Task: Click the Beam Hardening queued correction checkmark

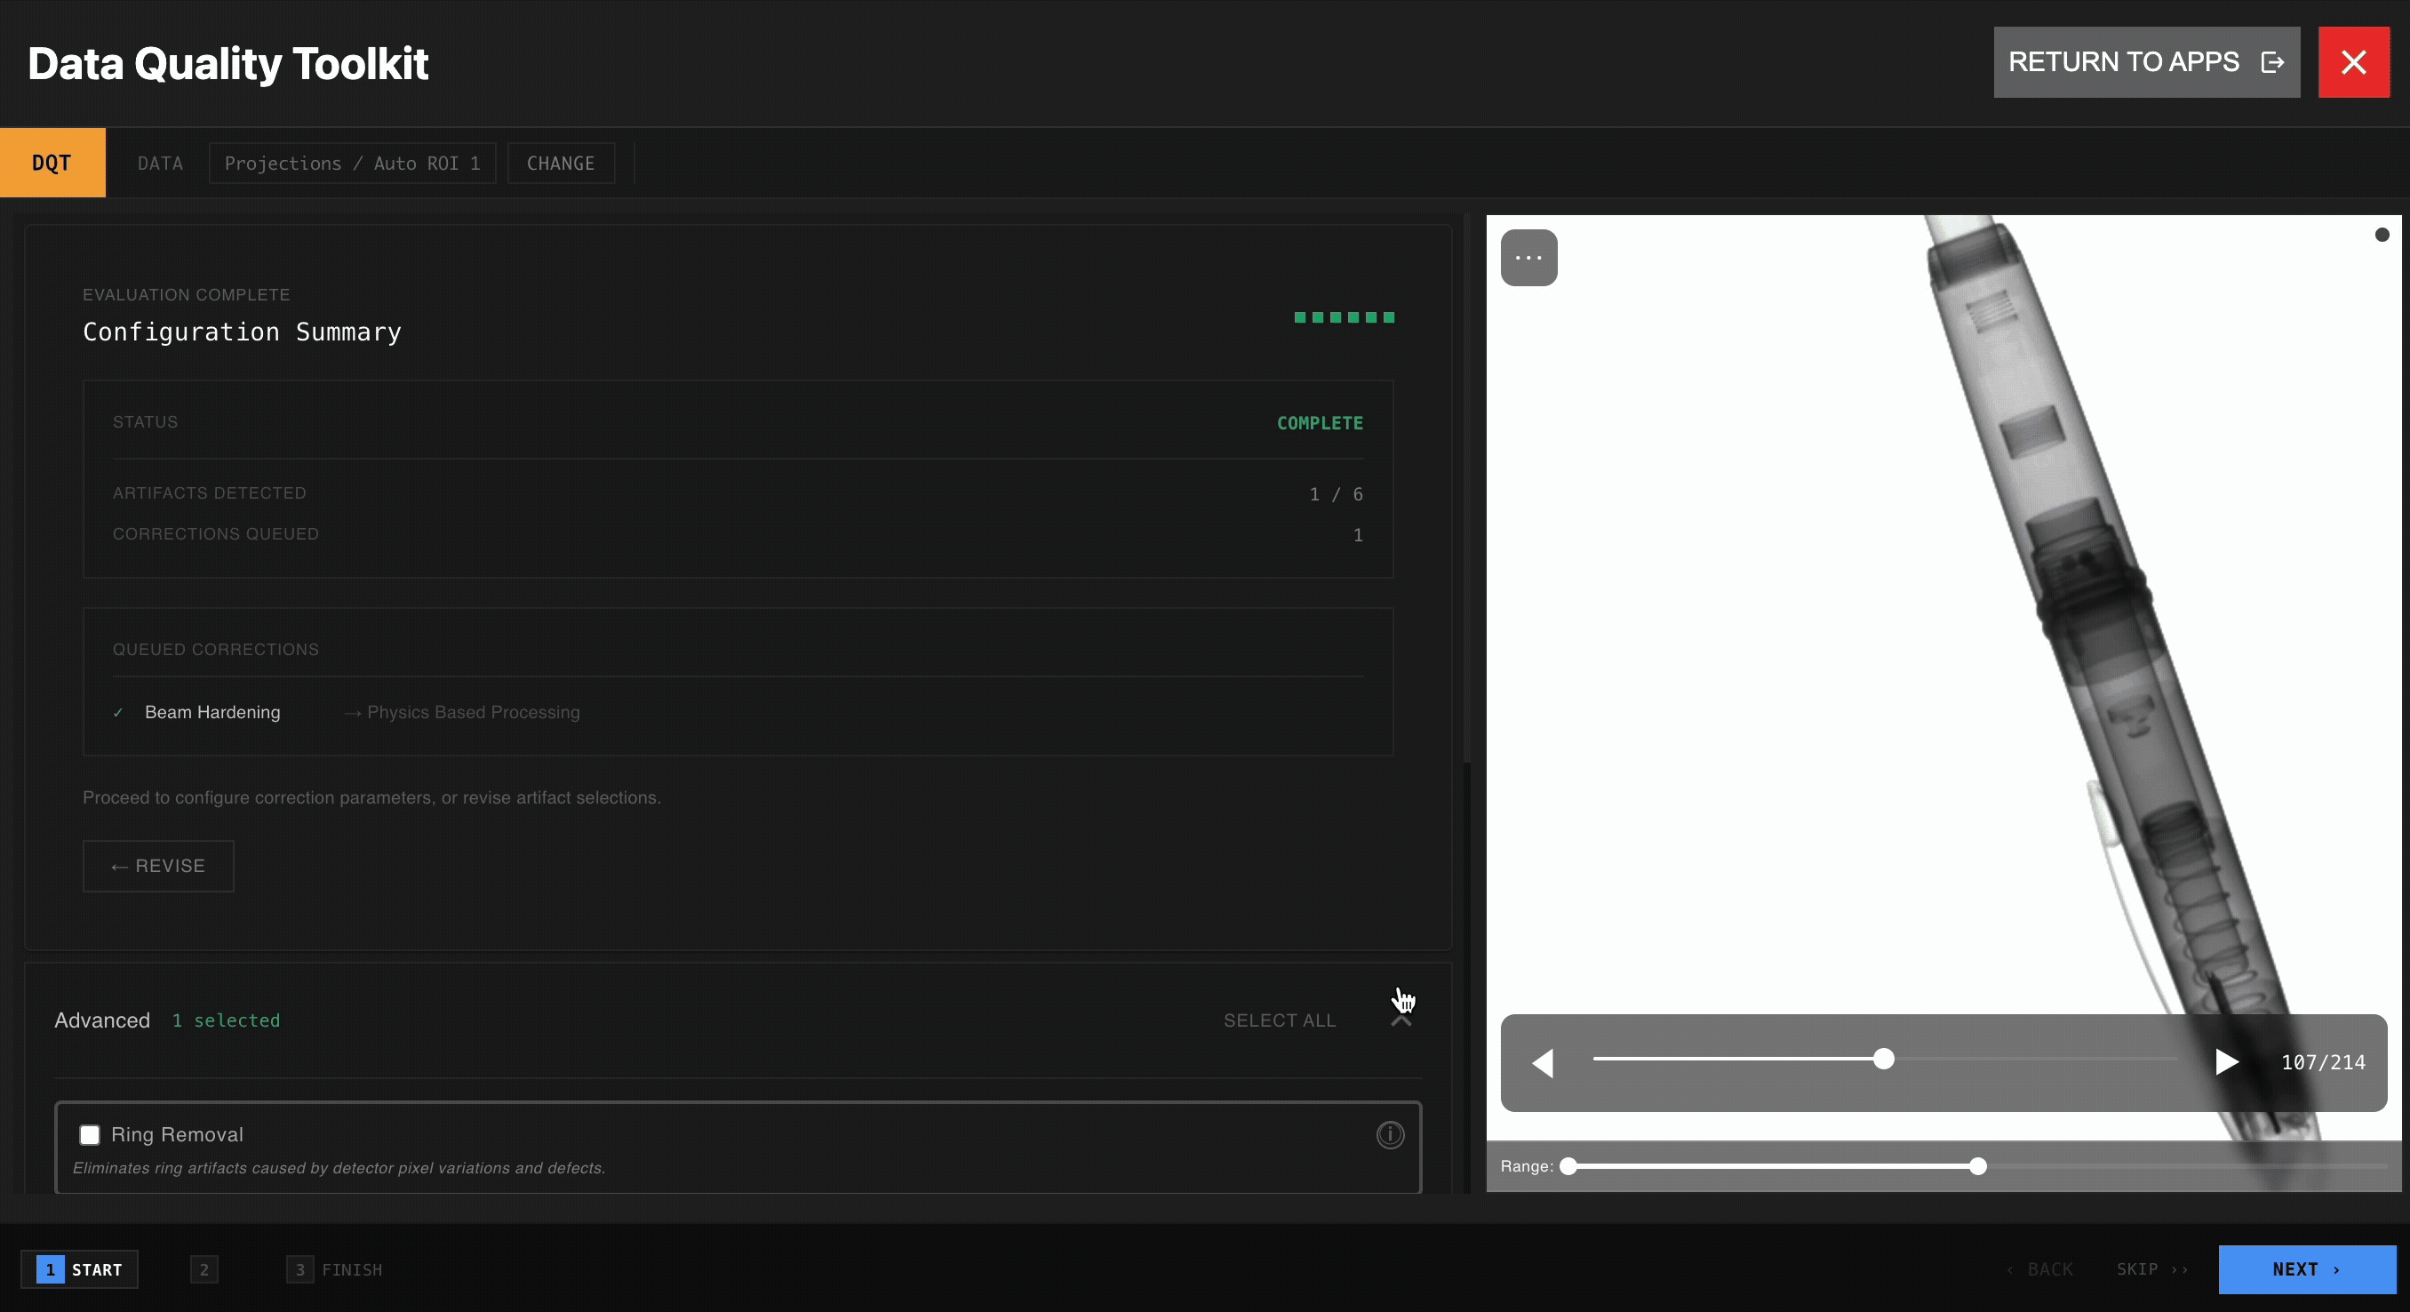Action: 118,712
